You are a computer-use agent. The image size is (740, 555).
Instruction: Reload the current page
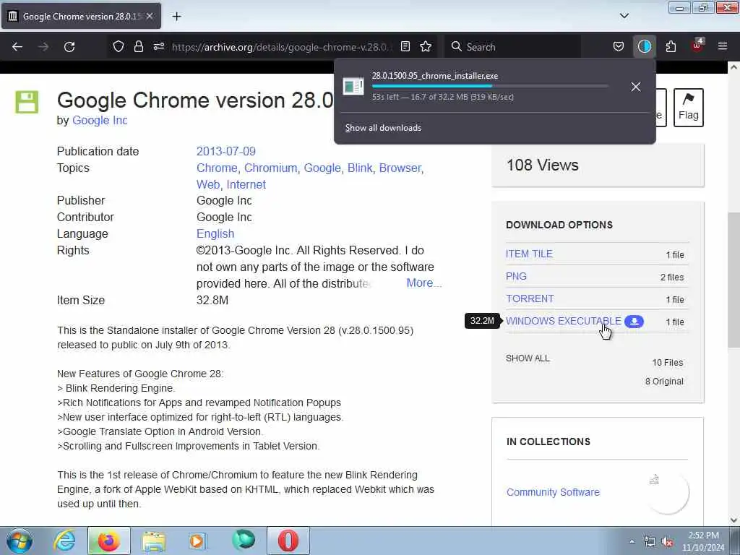click(x=69, y=47)
